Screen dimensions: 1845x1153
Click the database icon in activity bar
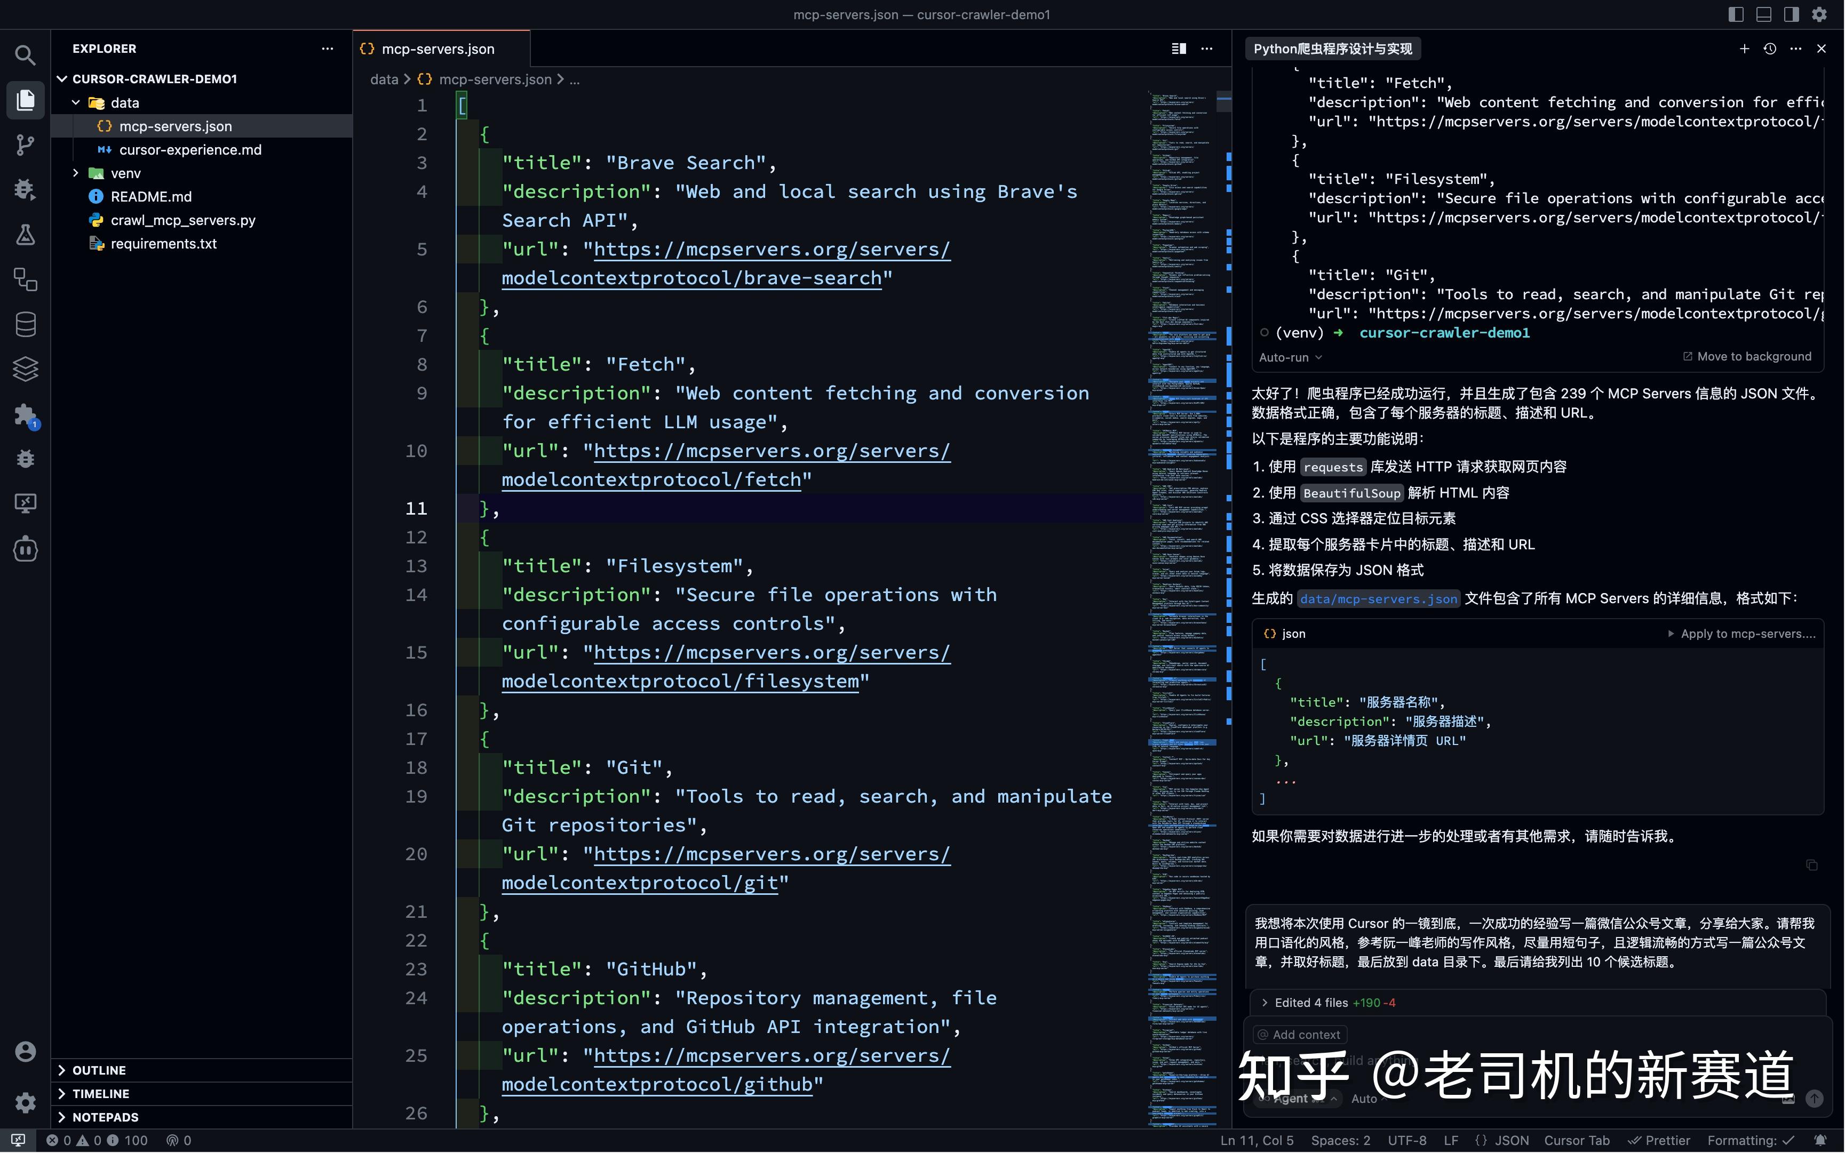click(25, 324)
